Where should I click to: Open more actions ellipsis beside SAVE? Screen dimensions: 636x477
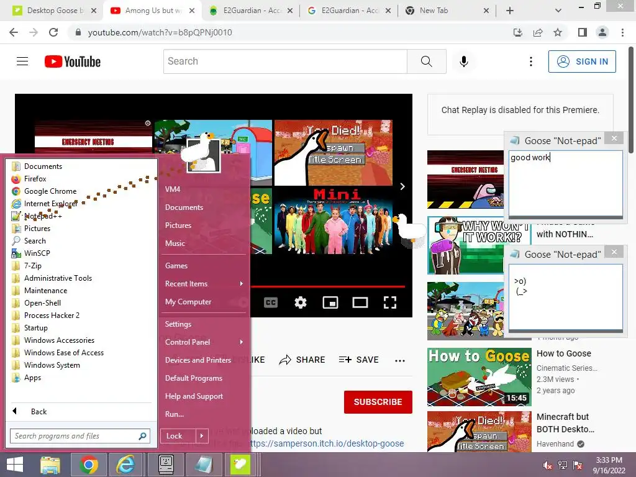[400, 360]
